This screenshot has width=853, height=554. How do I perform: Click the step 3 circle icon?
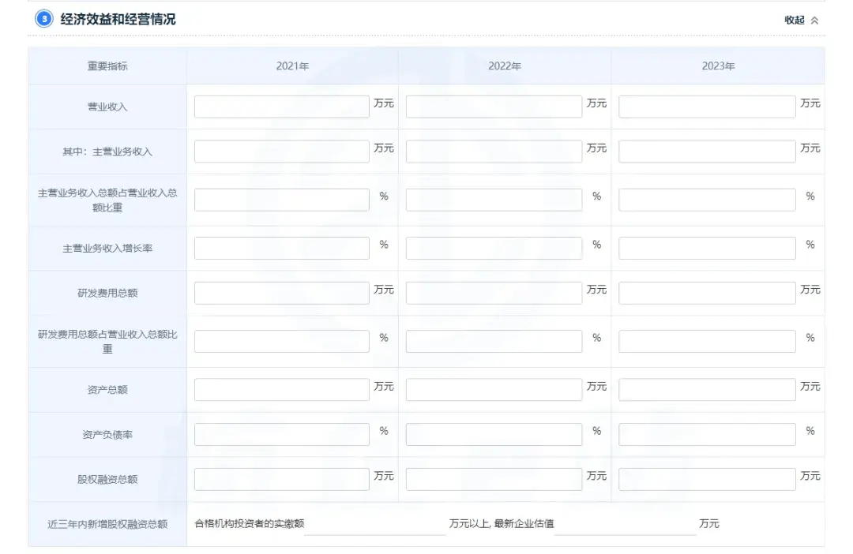click(x=44, y=19)
